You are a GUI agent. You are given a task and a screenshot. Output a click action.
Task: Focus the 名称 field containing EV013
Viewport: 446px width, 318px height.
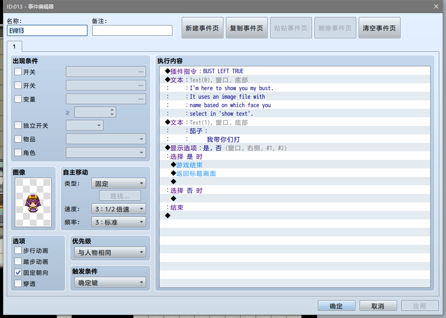pyautogui.click(x=47, y=31)
